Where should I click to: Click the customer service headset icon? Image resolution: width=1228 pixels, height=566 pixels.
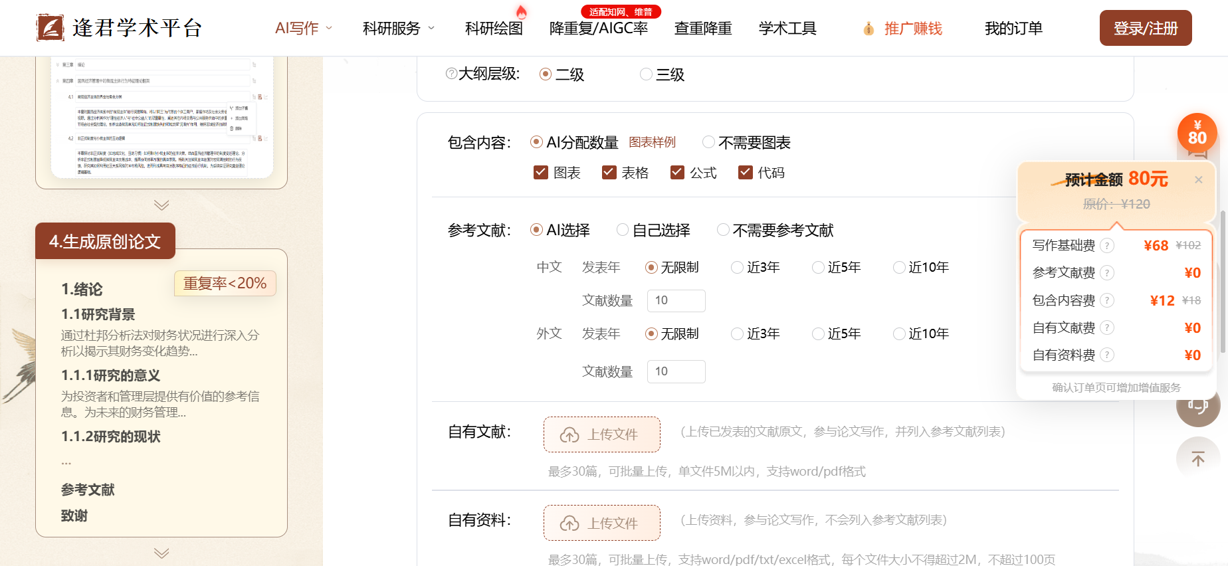(x=1198, y=407)
